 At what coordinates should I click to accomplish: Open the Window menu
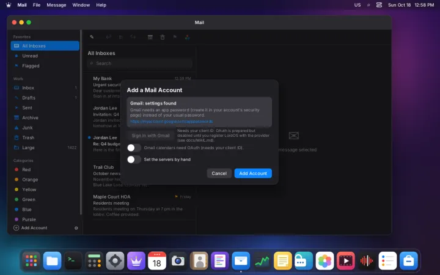(81, 5)
